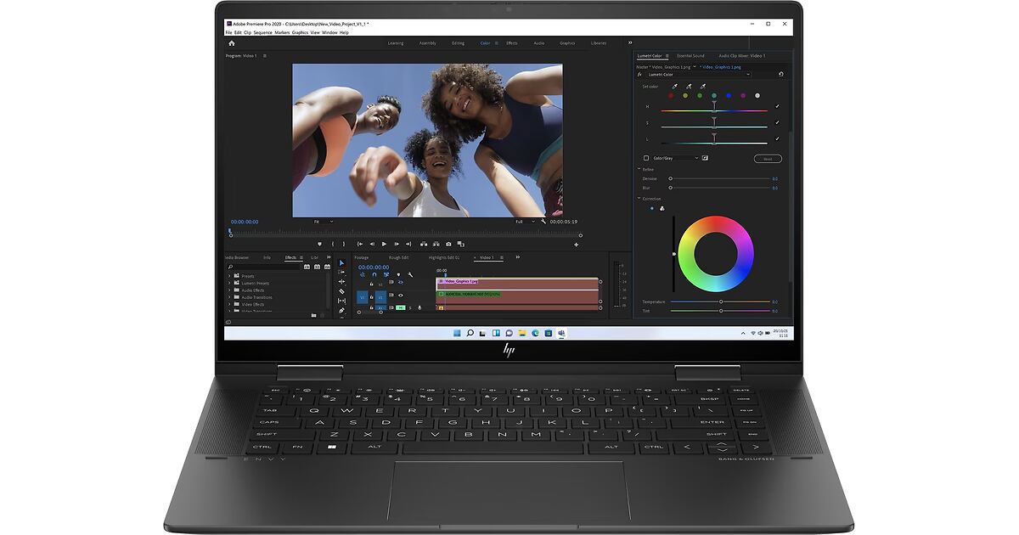Open the Lumetri Color effect dropdown
The width and height of the screenshot is (1019, 535).
(x=698, y=74)
